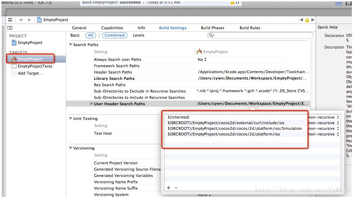The width and height of the screenshot is (354, 197).
Task: Open the General tab
Action: pyautogui.click(x=79, y=28)
